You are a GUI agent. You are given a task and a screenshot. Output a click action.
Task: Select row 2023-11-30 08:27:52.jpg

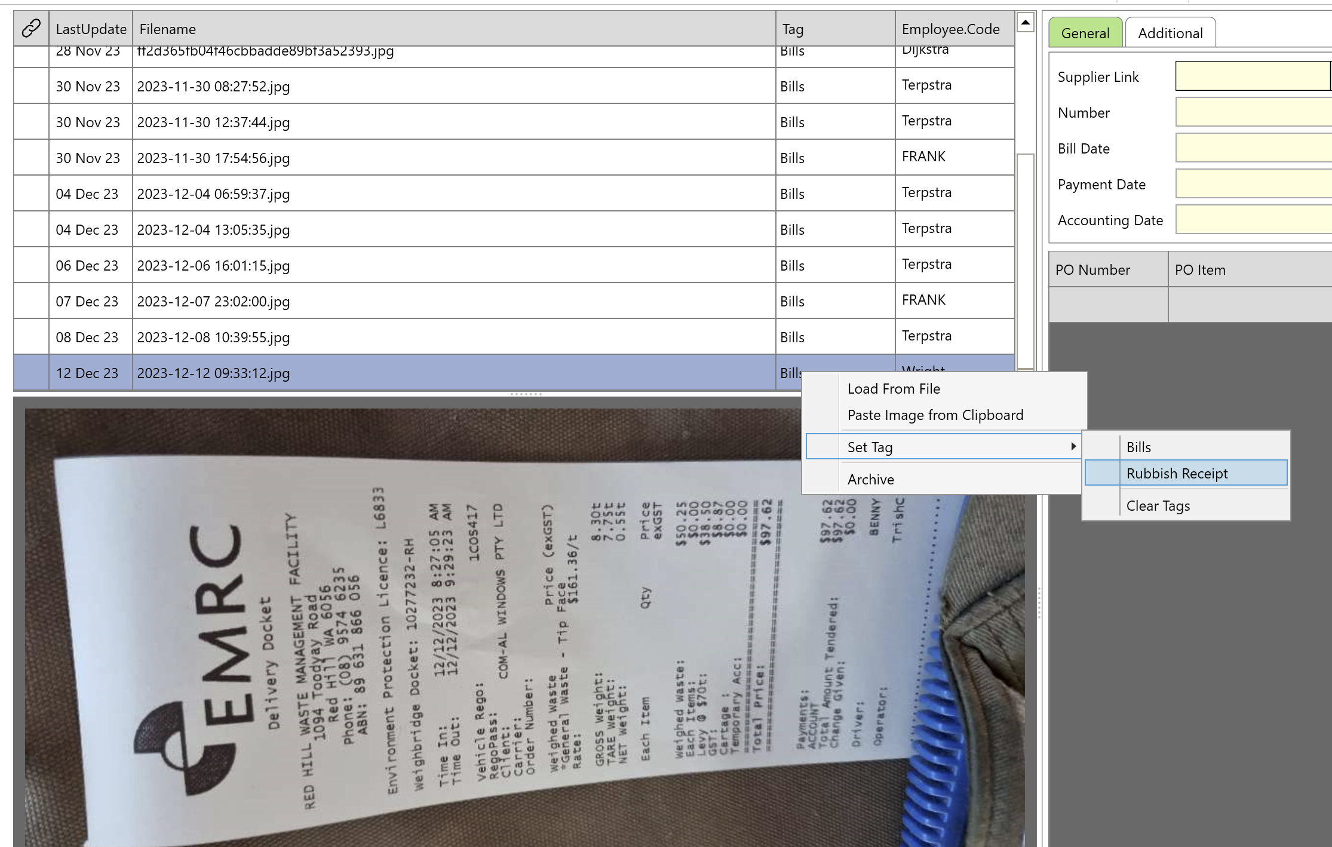pyautogui.click(x=514, y=86)
